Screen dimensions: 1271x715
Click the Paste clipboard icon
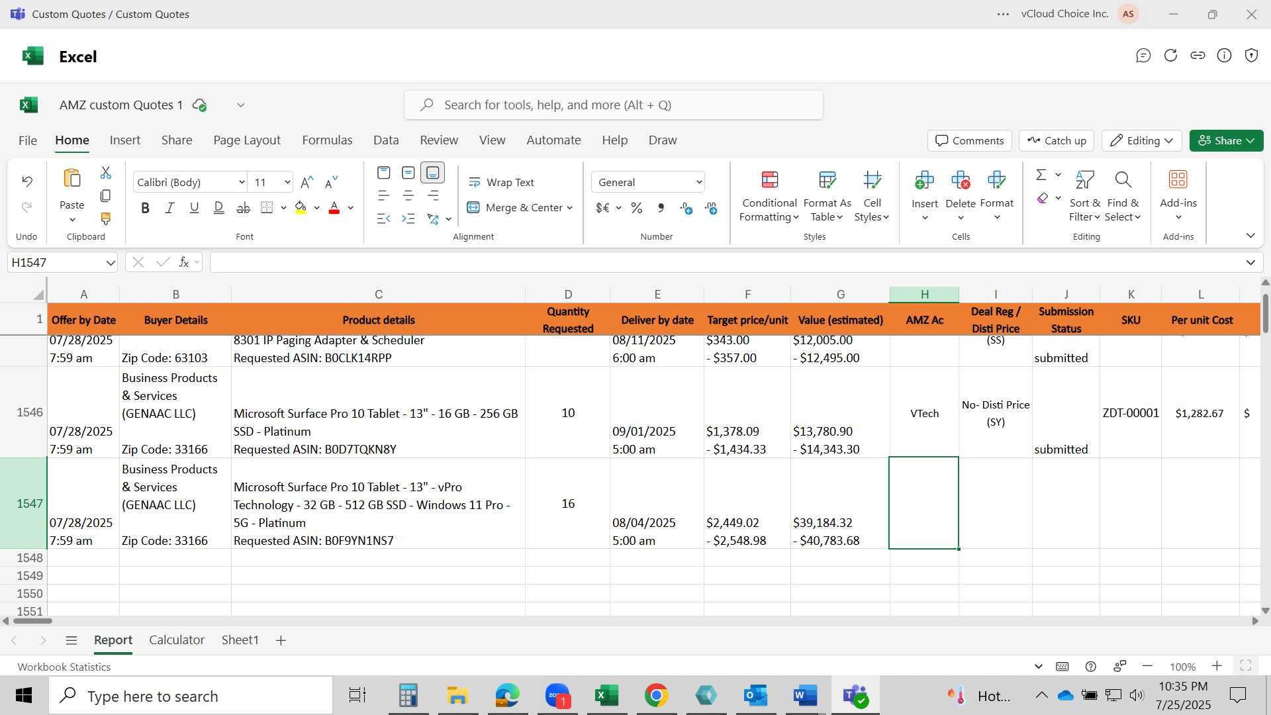[x=71, y=179]
